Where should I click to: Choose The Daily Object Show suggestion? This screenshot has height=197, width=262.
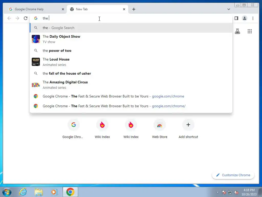(x=131, y=39)
